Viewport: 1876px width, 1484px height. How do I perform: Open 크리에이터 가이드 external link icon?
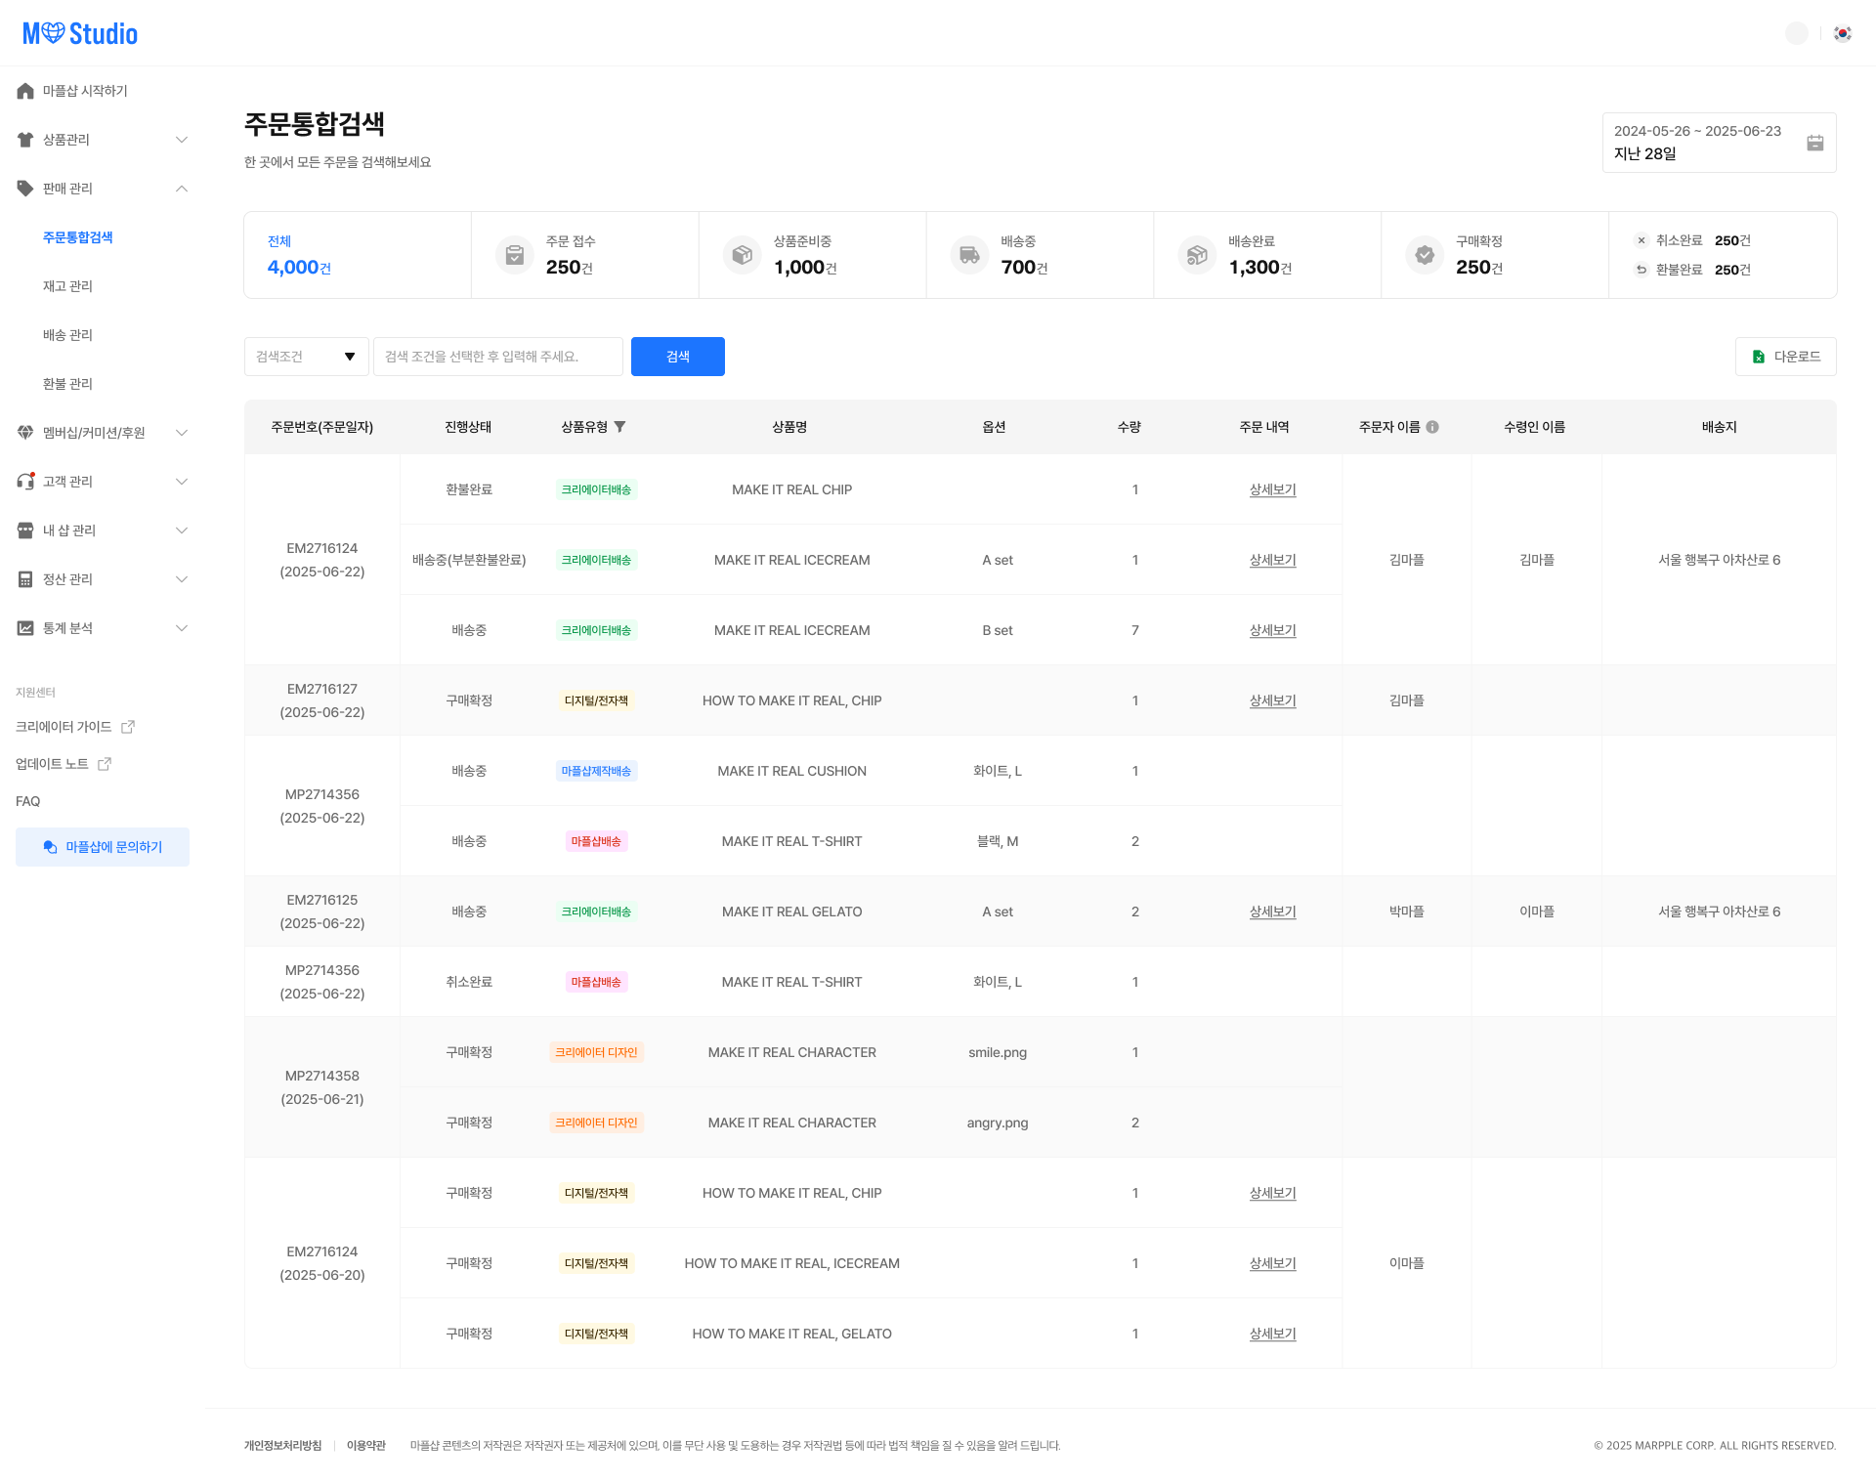(x=128, y=727)
